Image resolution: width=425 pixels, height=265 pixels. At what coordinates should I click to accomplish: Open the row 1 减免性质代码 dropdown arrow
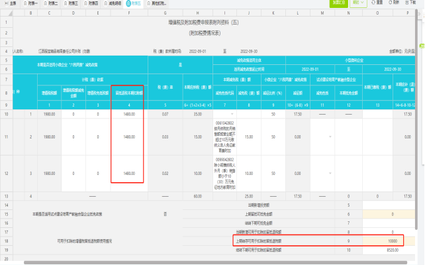pos(232,114)
